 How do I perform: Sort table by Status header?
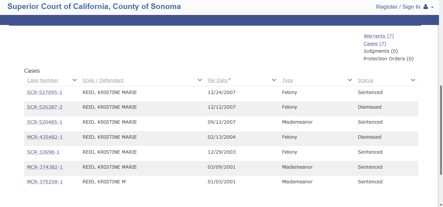click(366, 80)
